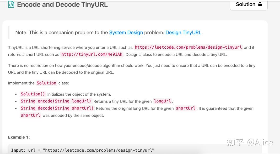Click the Solution() code element in the bullet list
280x154 pixels.
(x=33, y=94)
